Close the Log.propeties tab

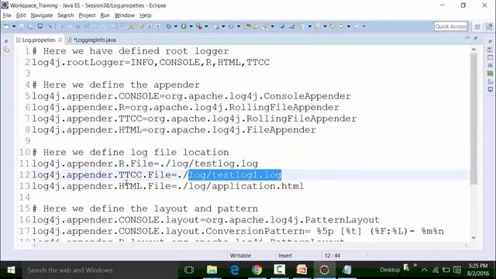(60, 40)
